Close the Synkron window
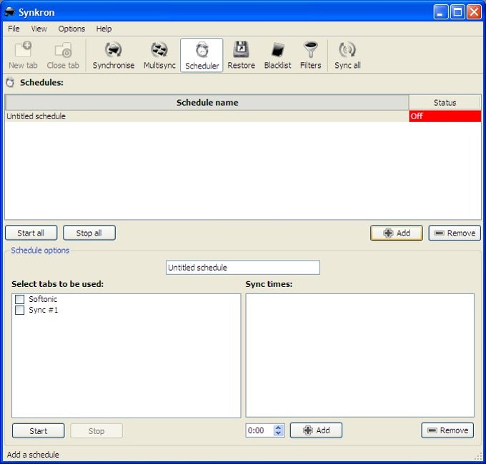Image resolution: width=486 pixels, height=464 pixels. 475,12
